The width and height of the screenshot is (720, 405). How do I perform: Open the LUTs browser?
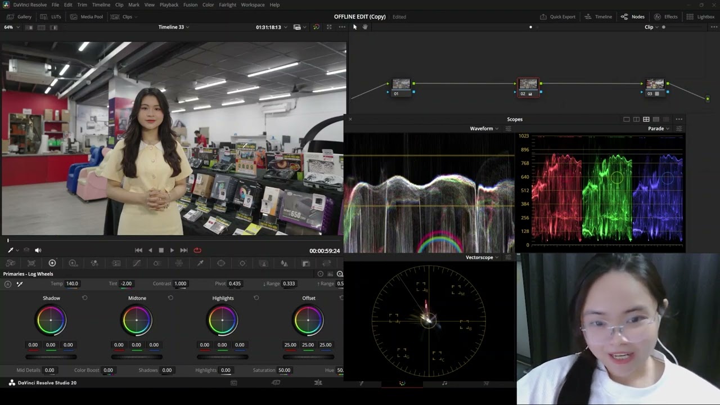pyautogui.click(x=52, y=17)
